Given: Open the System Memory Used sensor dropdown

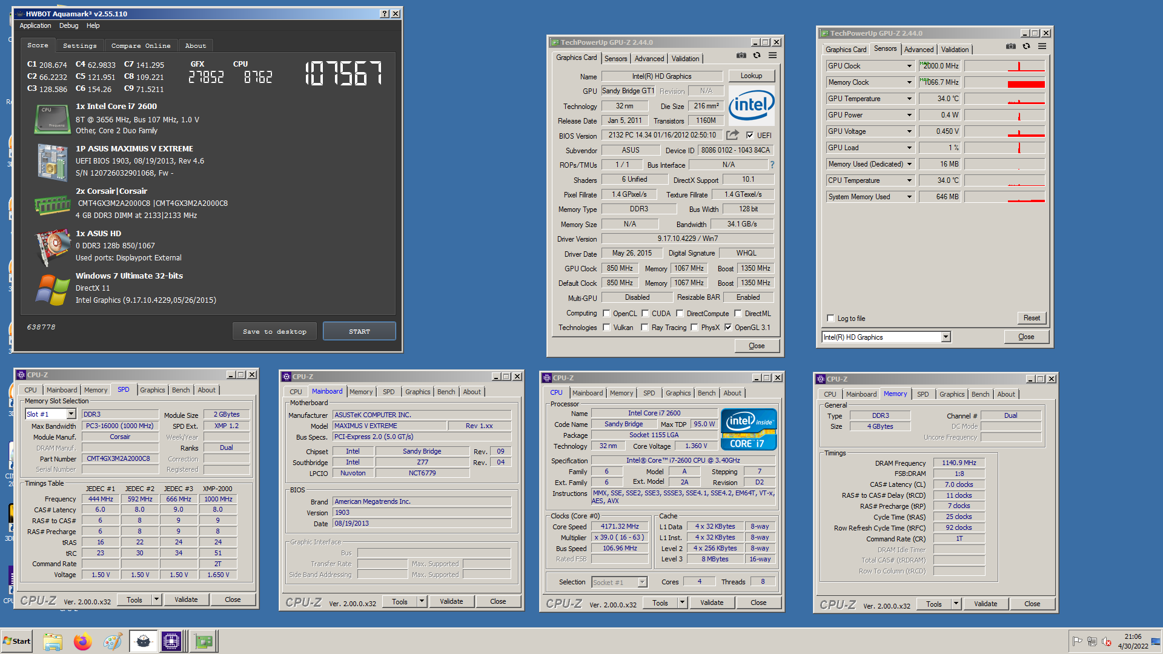Looking at the screenshot, I should click(x=909, y=197).
